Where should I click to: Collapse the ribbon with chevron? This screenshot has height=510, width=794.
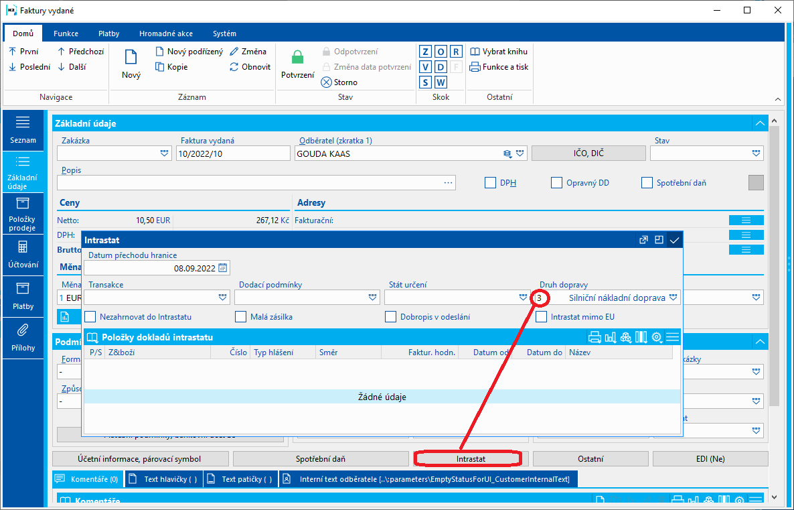click(778, 99)
